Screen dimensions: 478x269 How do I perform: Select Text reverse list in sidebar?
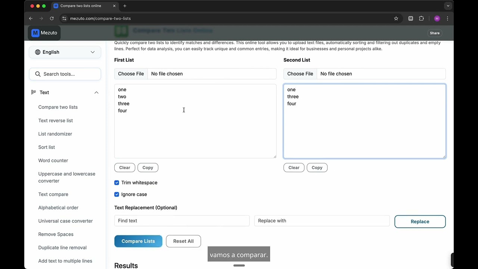coord(55,121)
